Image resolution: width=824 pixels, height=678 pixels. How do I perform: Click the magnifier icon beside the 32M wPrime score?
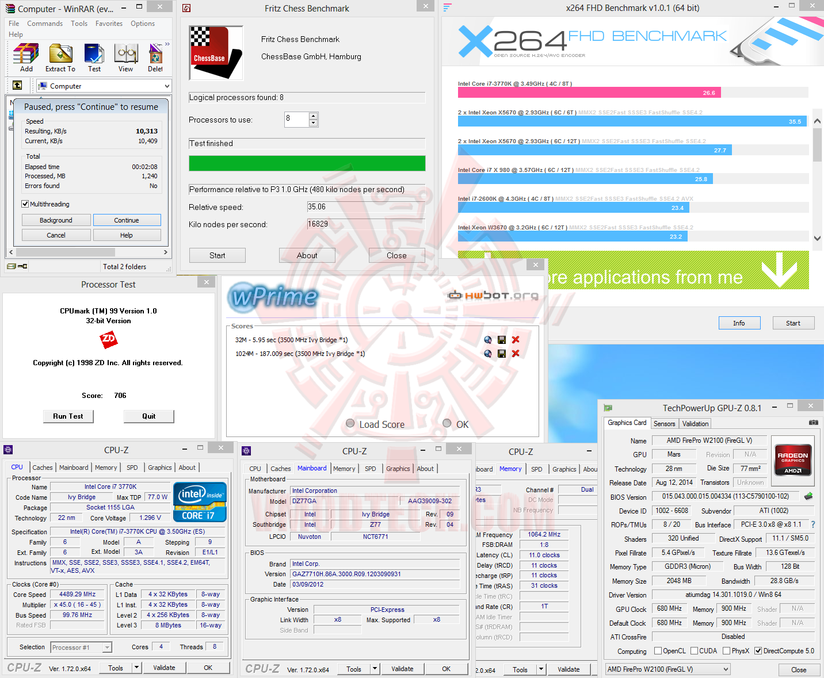coord(487,339)
